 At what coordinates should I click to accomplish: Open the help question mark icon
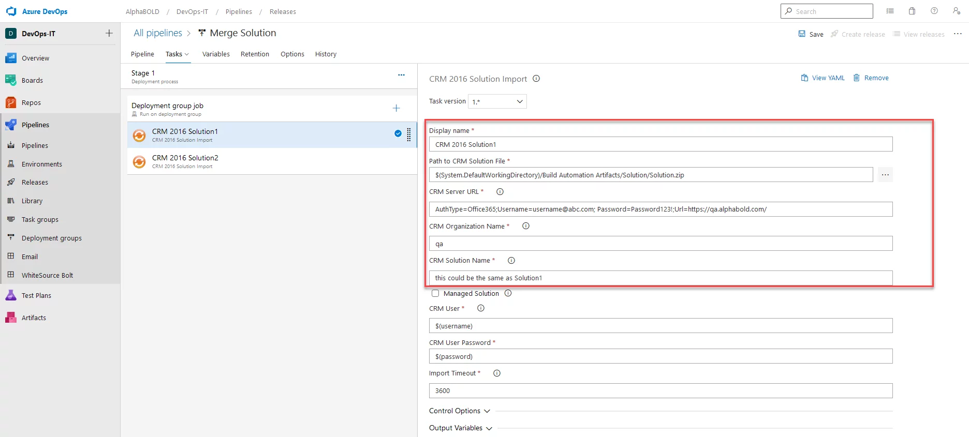pos(934,11)
